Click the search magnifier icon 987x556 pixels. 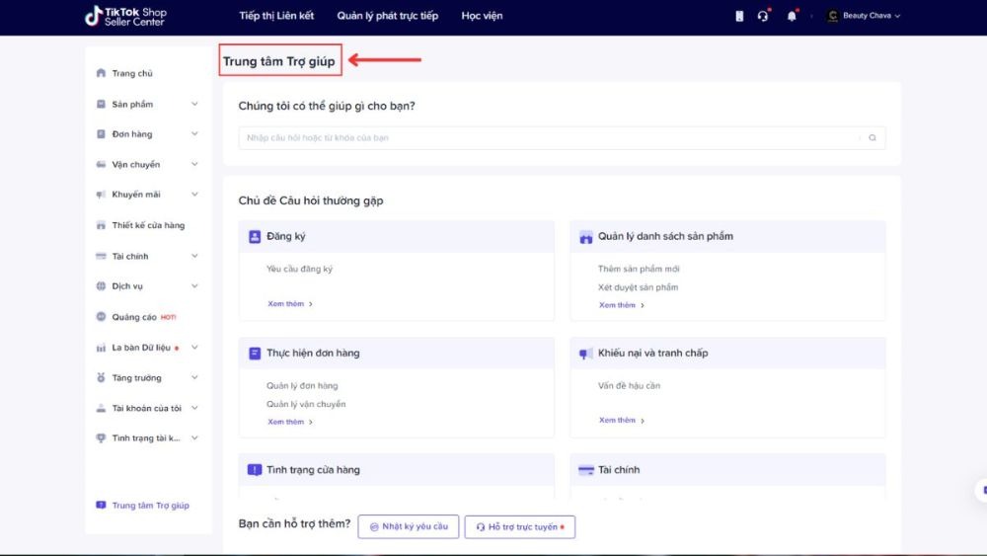873,138
